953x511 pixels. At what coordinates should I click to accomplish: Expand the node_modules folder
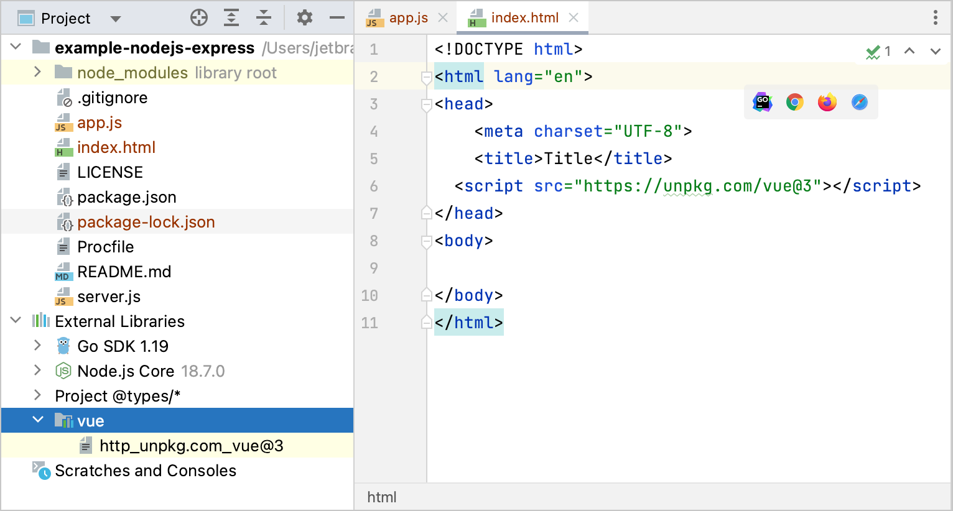pyautogui.click(x=37, y=72)
